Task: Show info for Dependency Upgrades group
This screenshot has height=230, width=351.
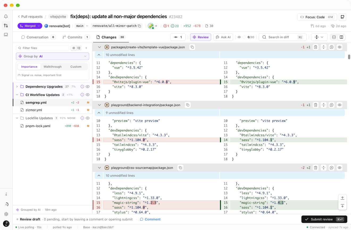Action: point(82,87)
